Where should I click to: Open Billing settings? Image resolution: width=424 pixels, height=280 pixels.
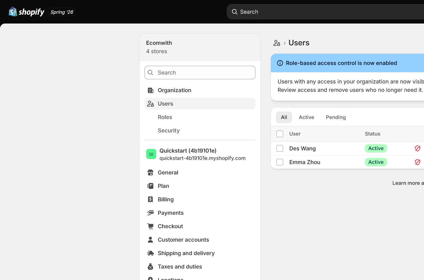coord(200,199)
